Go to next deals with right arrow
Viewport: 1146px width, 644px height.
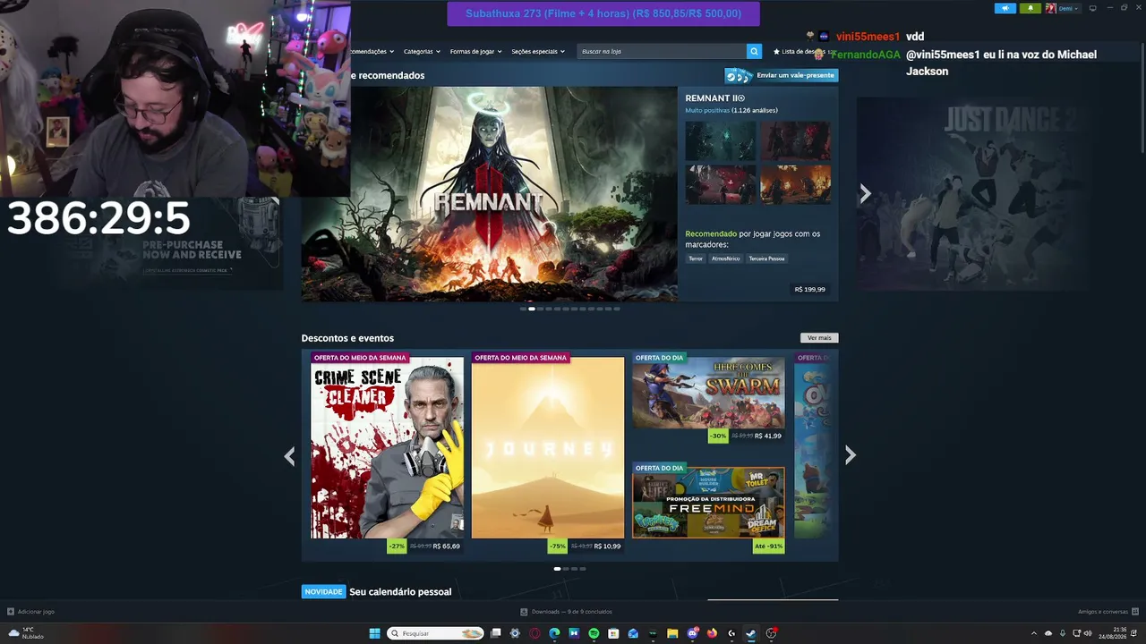point(851,455)
